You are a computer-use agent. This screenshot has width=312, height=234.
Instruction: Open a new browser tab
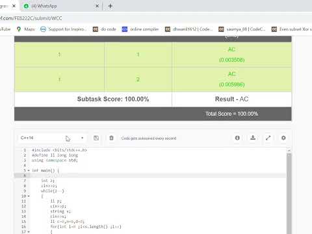(x=110, y=6)
